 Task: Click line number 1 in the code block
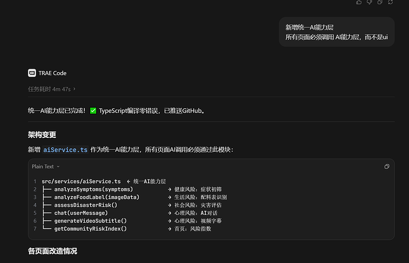coord(35,181)
